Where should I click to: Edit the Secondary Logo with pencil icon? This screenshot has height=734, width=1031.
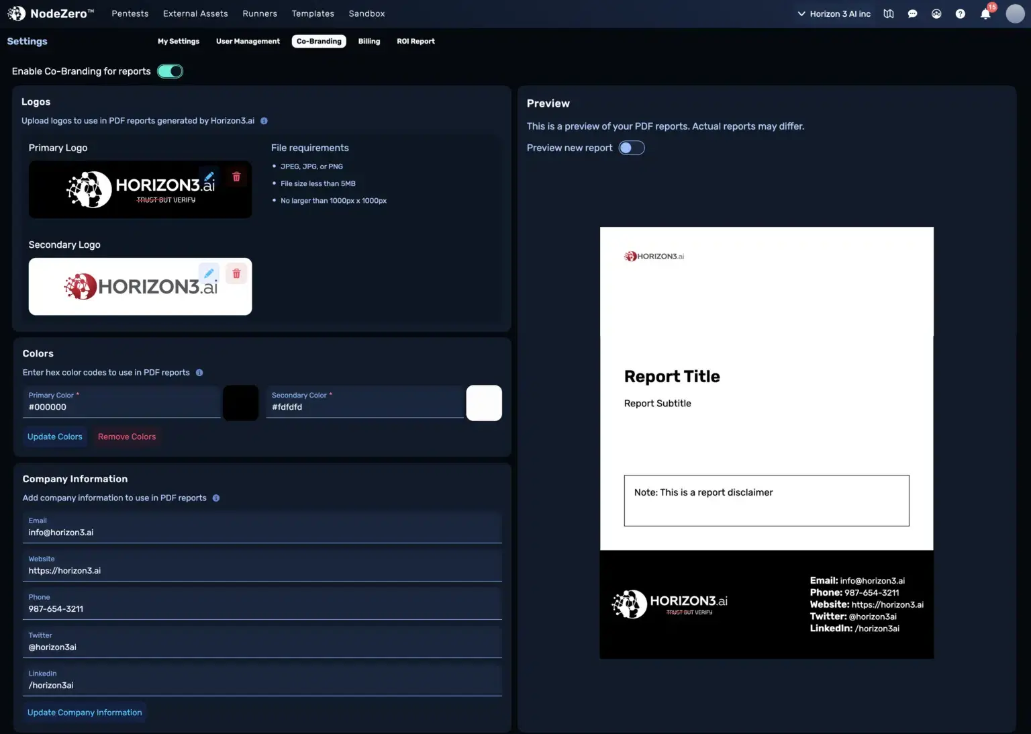tap(209, 273)
